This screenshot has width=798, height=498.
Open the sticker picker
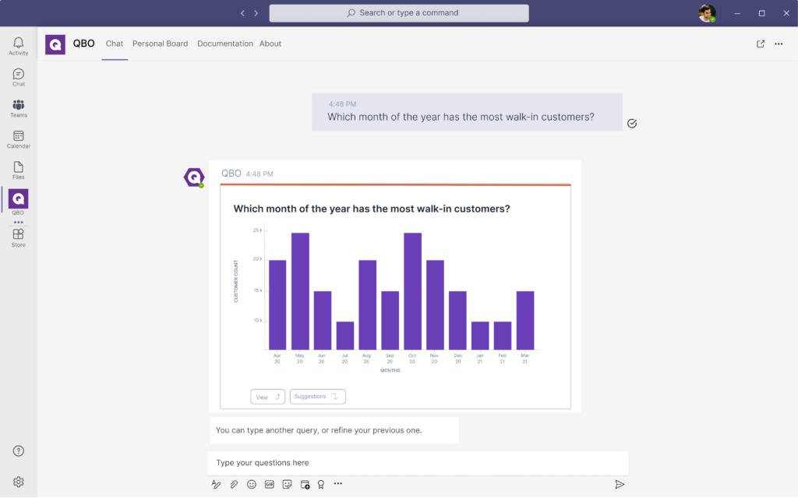point(287,484)
